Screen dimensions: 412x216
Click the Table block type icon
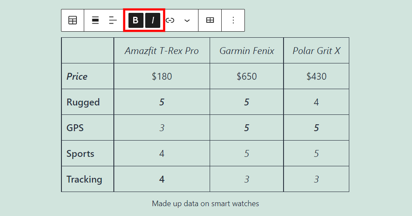click(73, 21)
